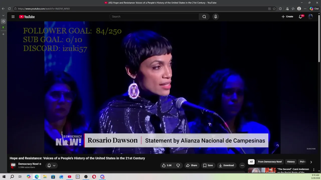
Task: View site information lock icon
Action: coord(15,9)
